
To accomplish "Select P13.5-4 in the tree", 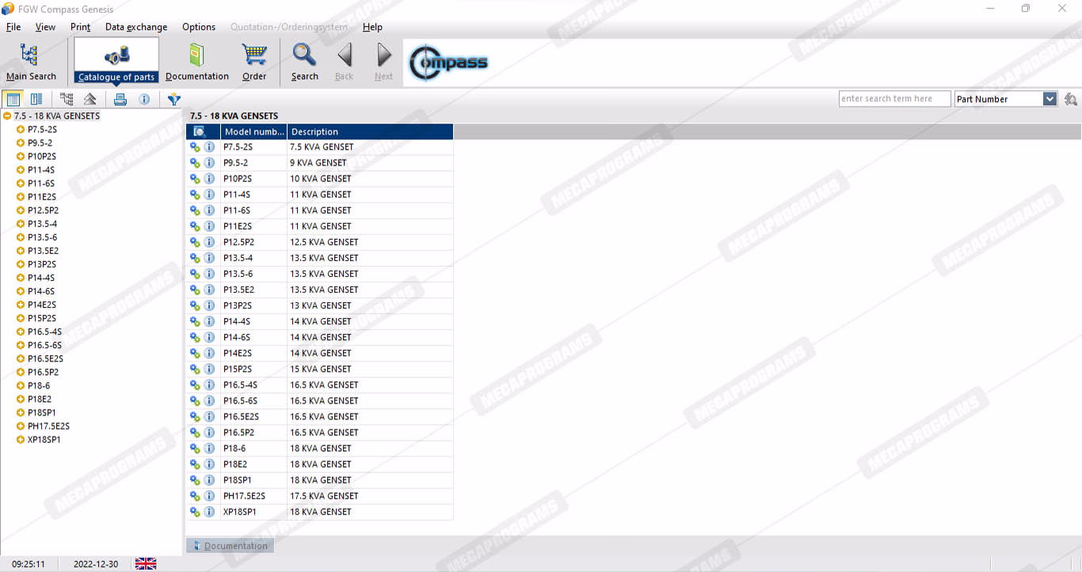I will 42,223.
